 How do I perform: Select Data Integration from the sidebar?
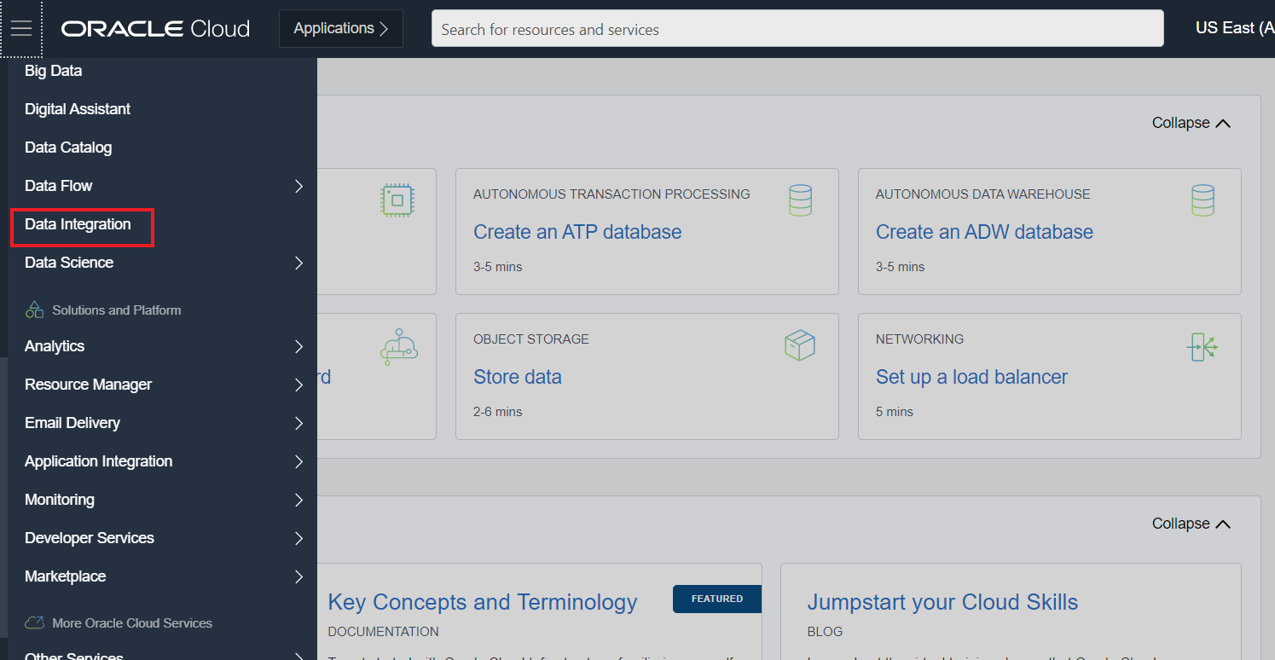78,223
